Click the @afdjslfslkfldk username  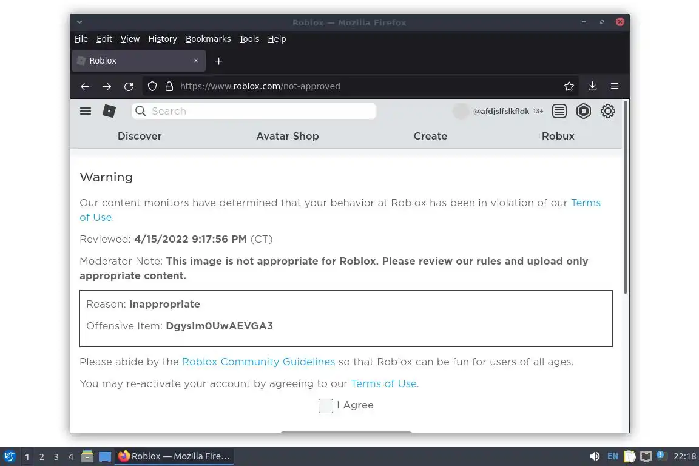pos(501,111)
